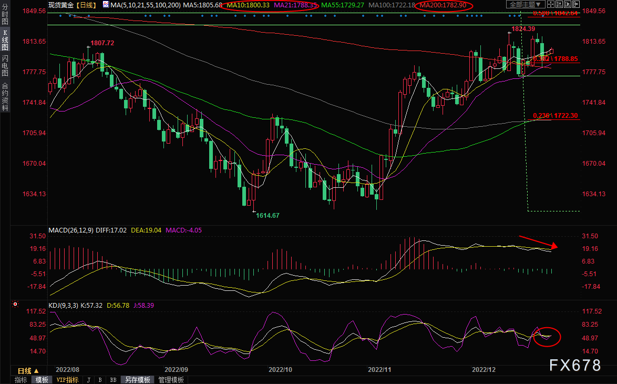Click the 2022/12 date axis label

click(x=484, y=369)
